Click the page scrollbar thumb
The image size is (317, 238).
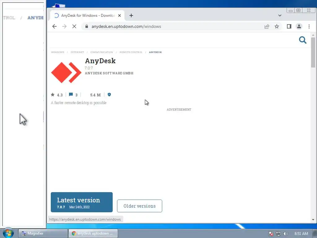tap(313, 53)
